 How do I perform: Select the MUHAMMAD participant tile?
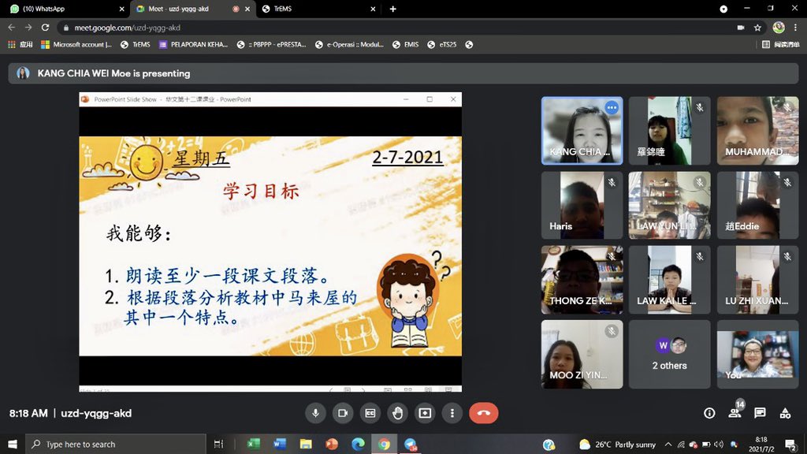click(757, 131)
